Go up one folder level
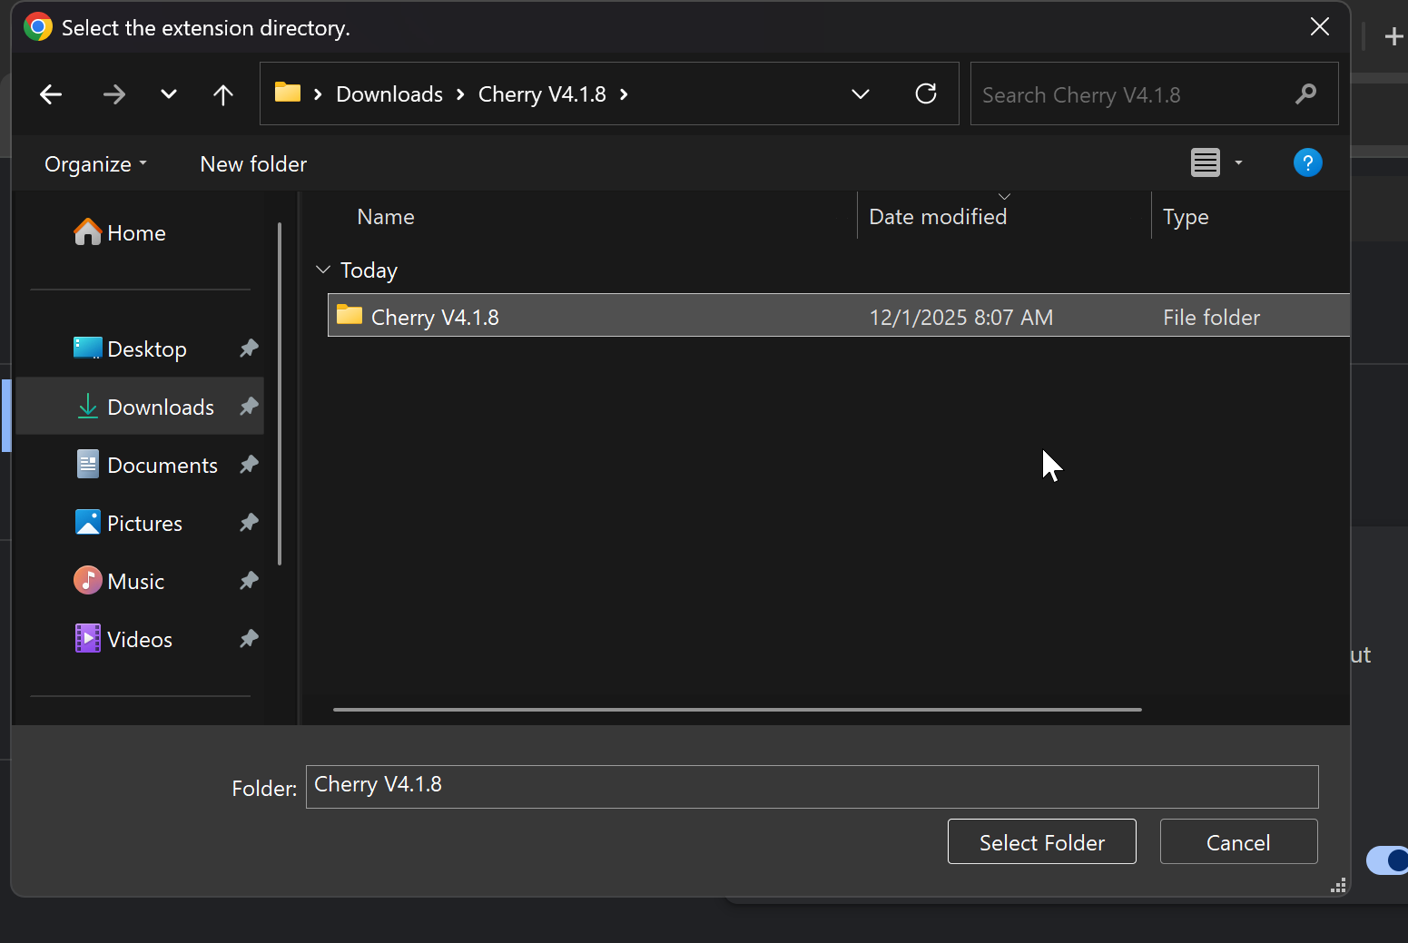 pos(222,93)
